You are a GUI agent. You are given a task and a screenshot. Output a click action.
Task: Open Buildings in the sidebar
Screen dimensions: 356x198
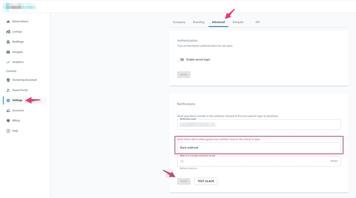18,42
